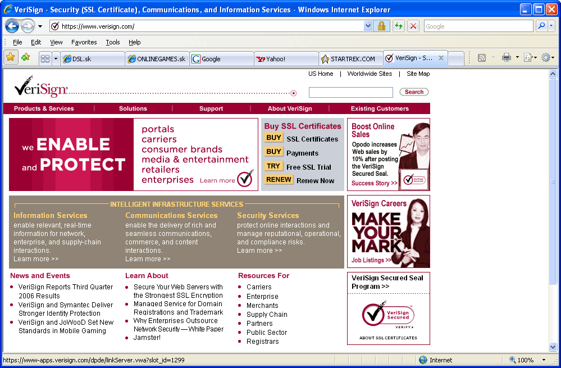
Task: Open the recent pages dropdown beside Forward
Action: coord(40,26)
